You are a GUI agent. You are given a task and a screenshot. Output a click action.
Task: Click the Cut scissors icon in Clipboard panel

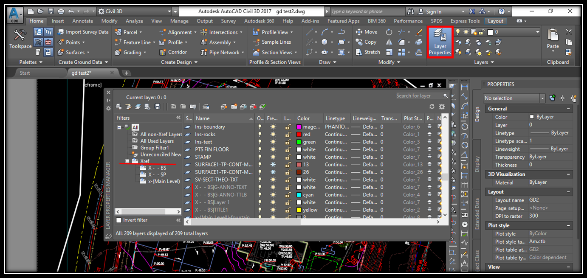569,32
